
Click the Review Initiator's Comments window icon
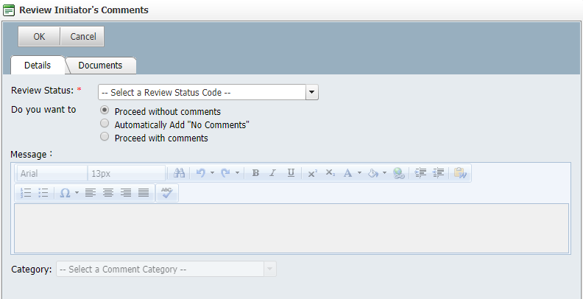[x=9, y=10]
